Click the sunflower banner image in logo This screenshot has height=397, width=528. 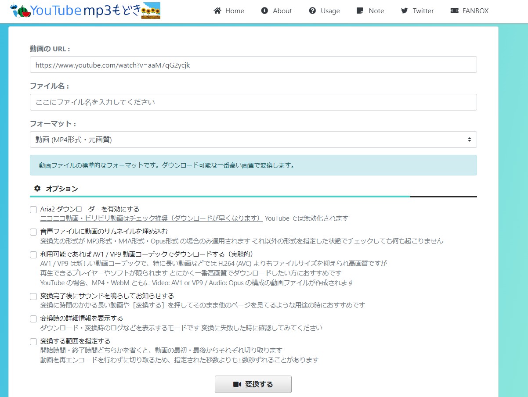tap(151, 11)
